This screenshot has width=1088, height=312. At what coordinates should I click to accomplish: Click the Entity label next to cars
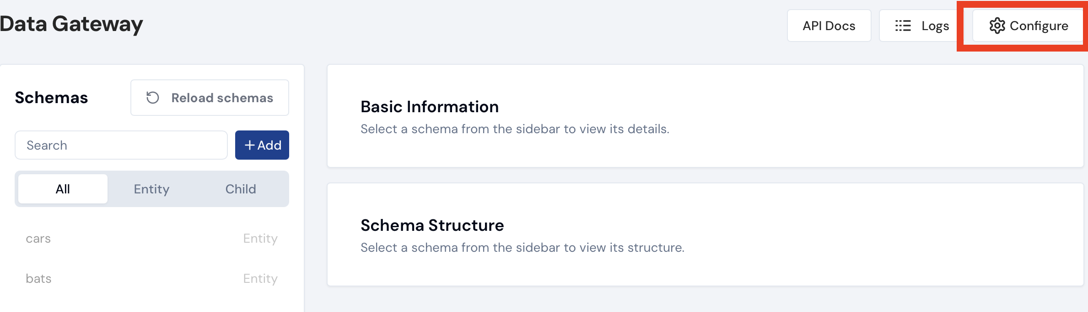pyautogui.click(x=260, y=238)
